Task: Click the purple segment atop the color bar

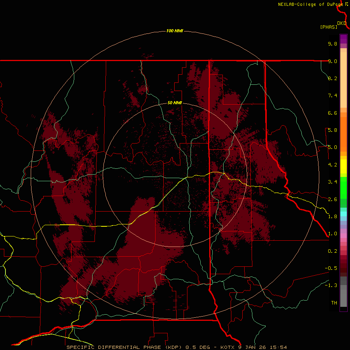Action: [343, 39]
